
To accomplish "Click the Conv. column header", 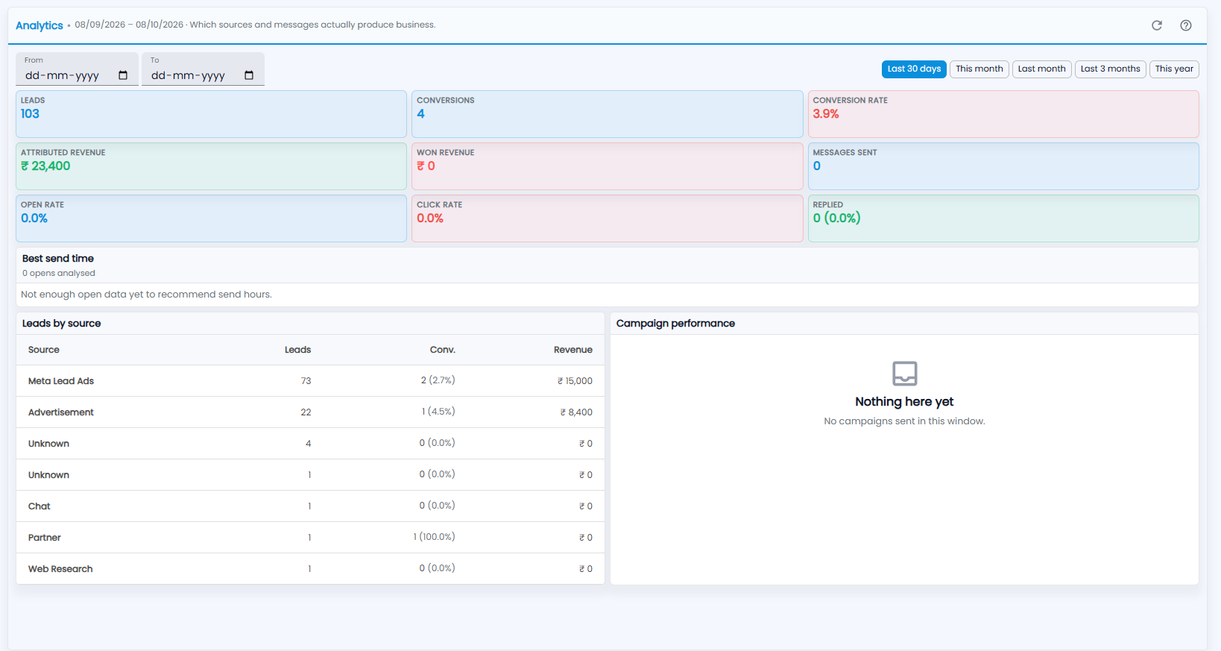I will [x=443, y=350].
